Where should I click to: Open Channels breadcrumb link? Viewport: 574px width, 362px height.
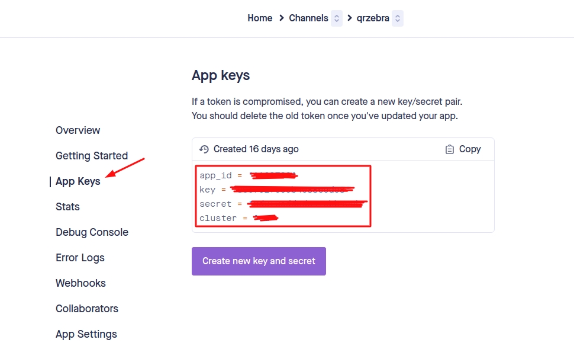[308, 18]
